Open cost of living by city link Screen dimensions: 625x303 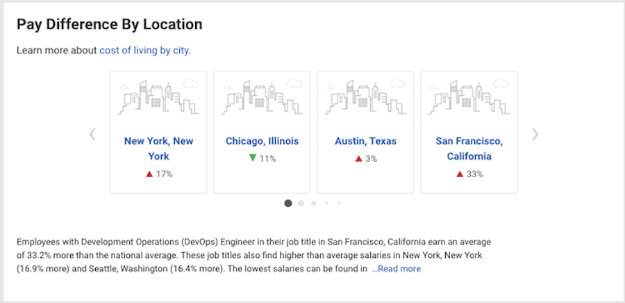point(144,50)
